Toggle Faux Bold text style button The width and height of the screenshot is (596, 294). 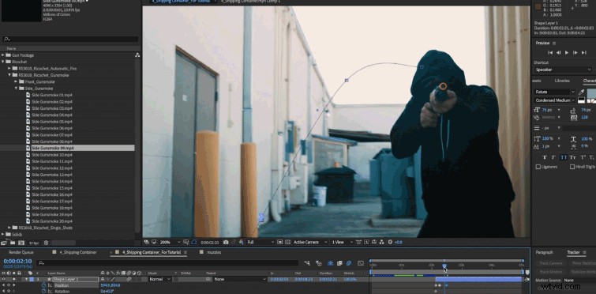pyautogui.click(x=545, y=157)
